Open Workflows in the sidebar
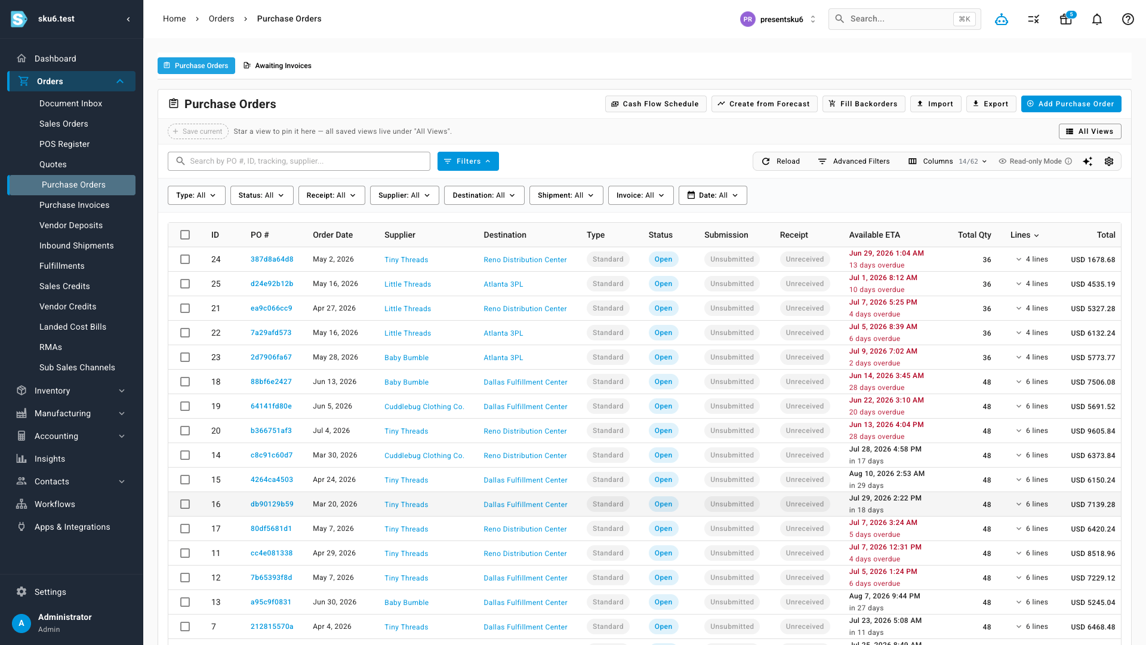Screen dimensions: 1146x645 [x=72, y=504]
